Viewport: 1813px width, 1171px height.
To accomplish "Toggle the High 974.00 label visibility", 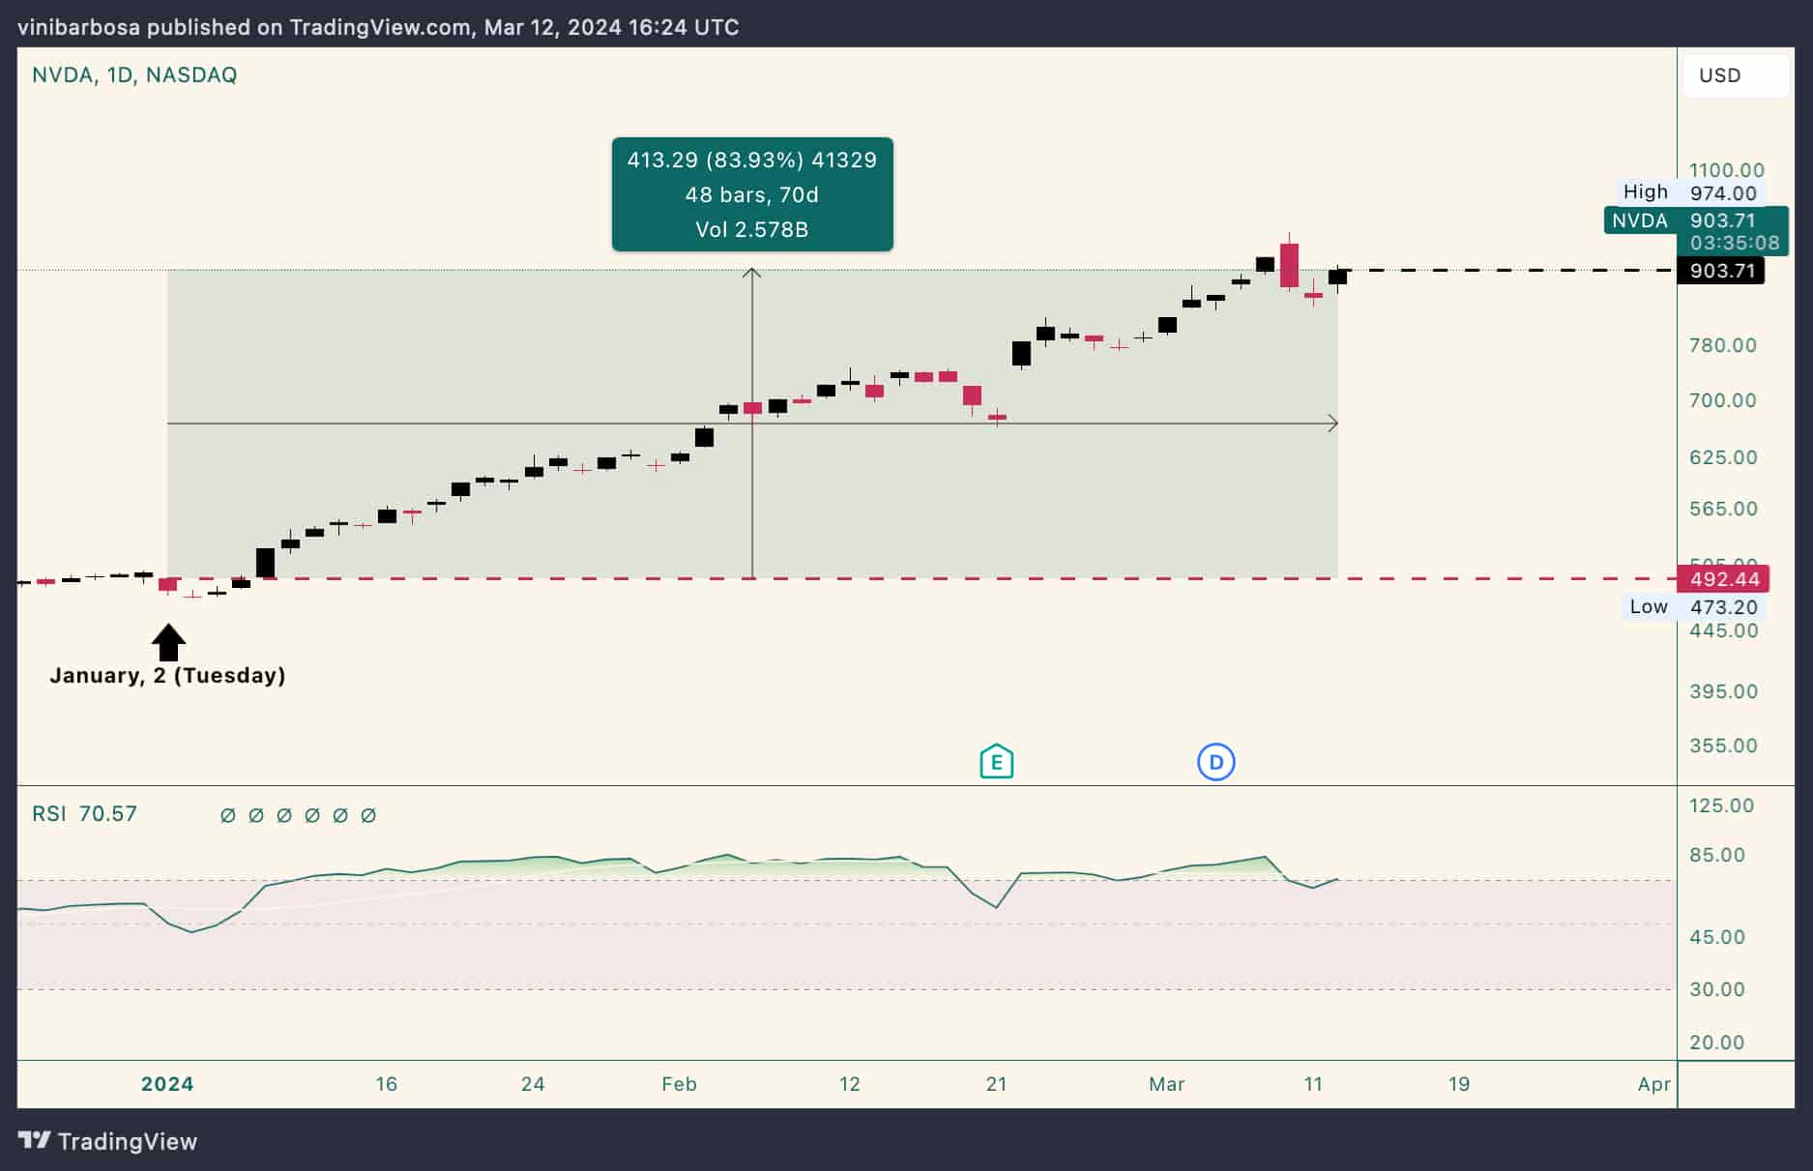I will [x=1688, y=191].
